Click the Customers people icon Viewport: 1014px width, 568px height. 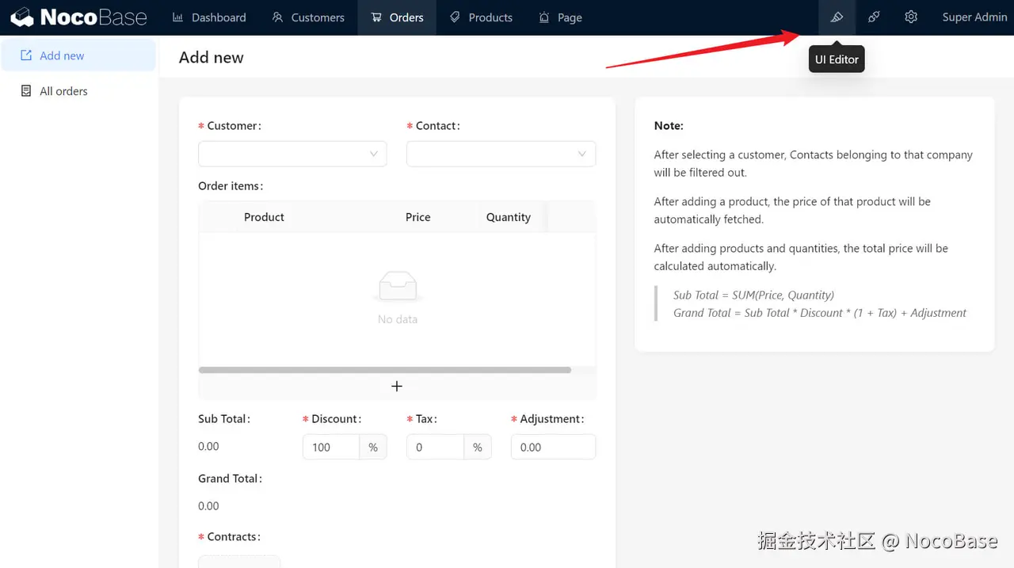pyautogui.click(x=276, y=17)
